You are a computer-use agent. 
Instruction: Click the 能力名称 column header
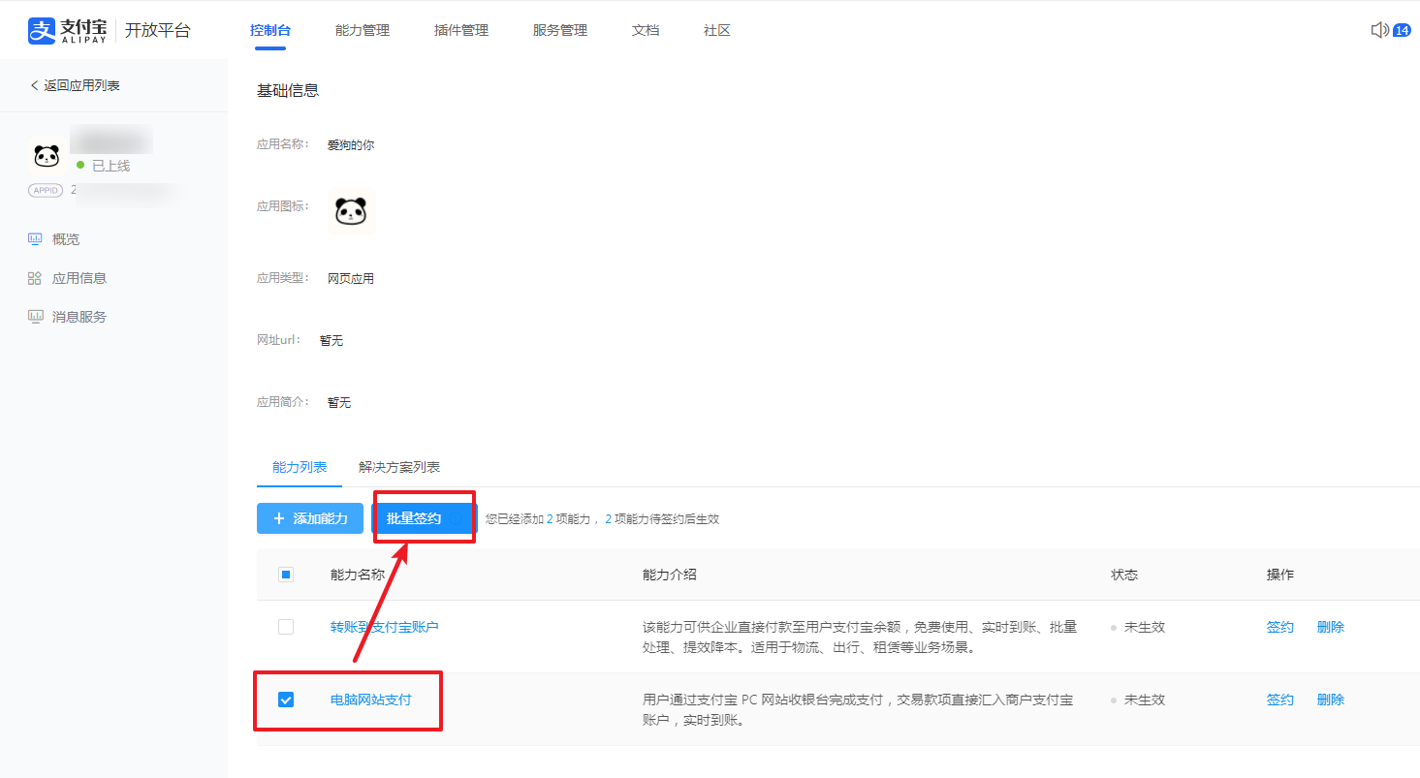click(358, 575)
